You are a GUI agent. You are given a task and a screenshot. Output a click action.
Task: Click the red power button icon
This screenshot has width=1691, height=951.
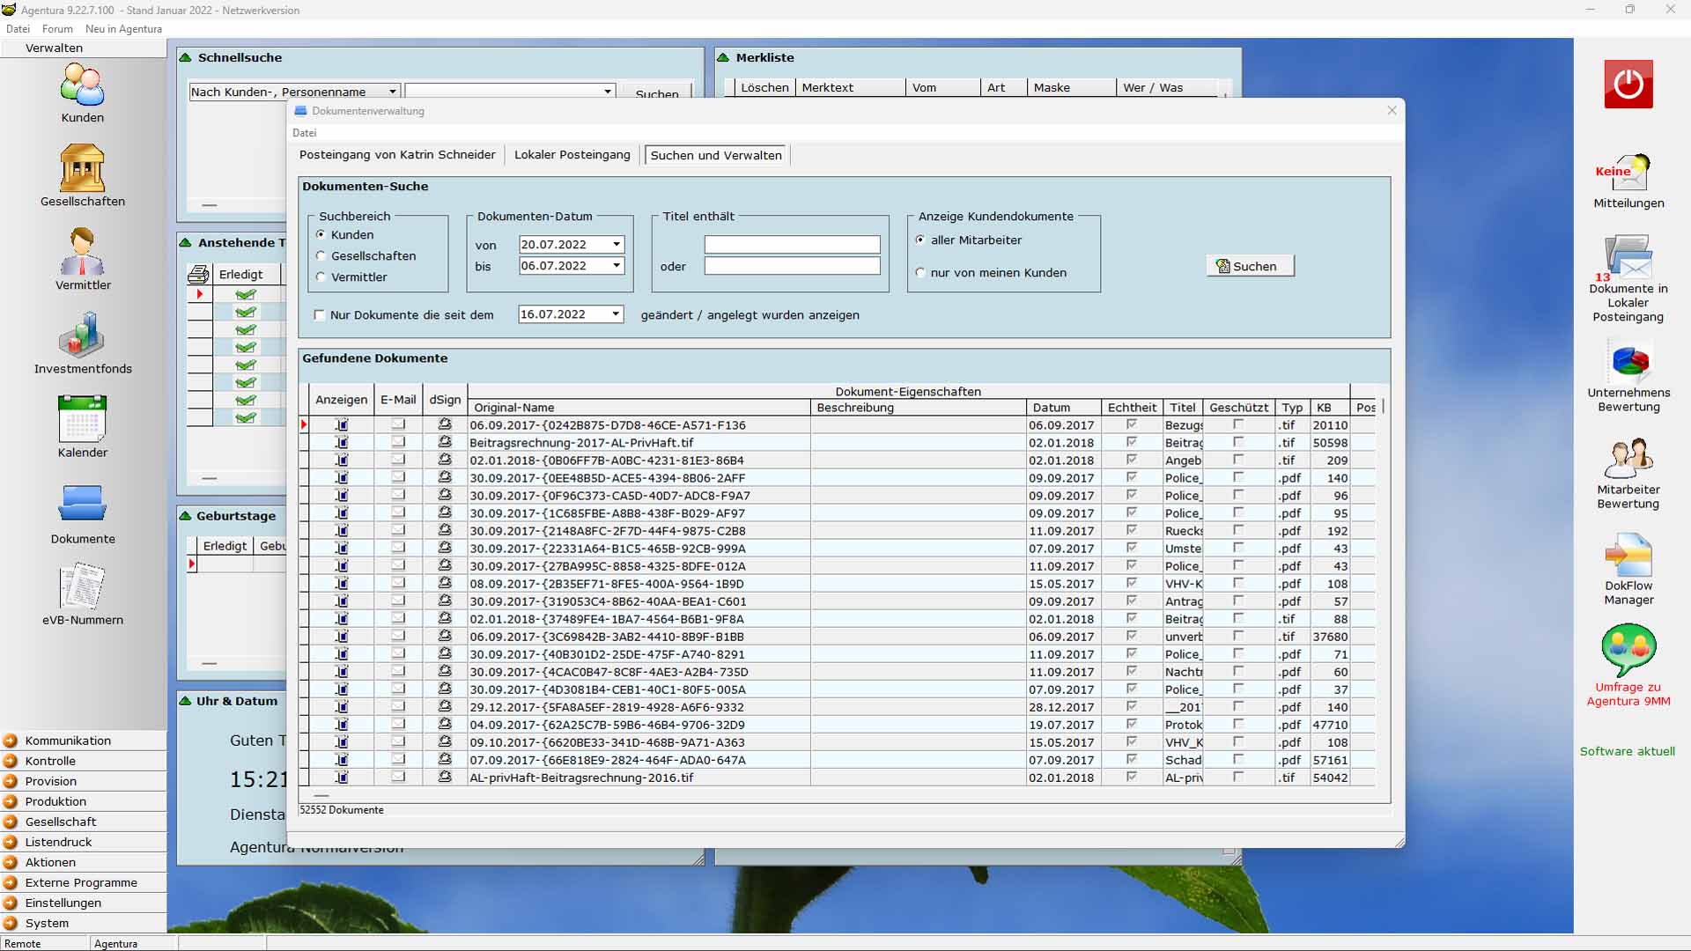pos(1628,85)
